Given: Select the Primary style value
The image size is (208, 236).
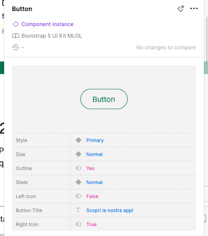Looking at the screenshot, I should click(x=95, y=140).
